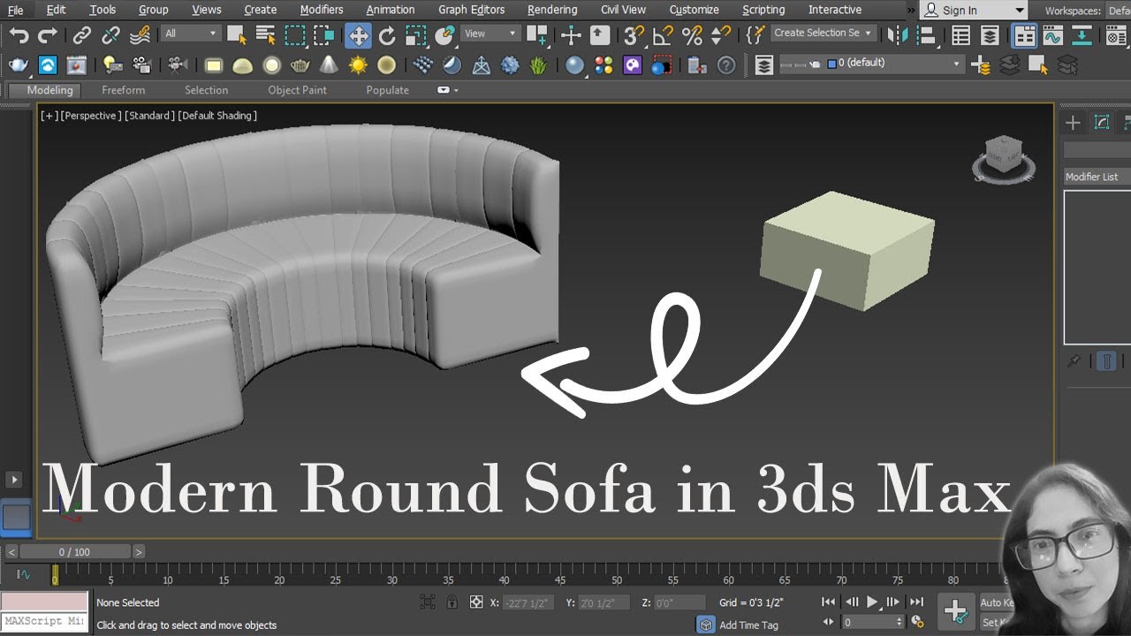
Task: Choose the Rectangular Selection Region tool
Action: 295,35
